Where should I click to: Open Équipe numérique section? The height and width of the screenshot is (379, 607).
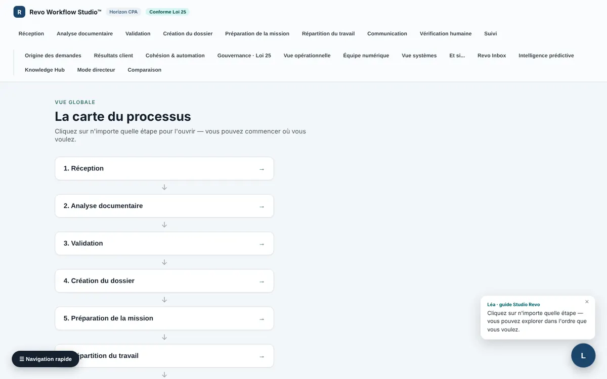coord(366,56)
